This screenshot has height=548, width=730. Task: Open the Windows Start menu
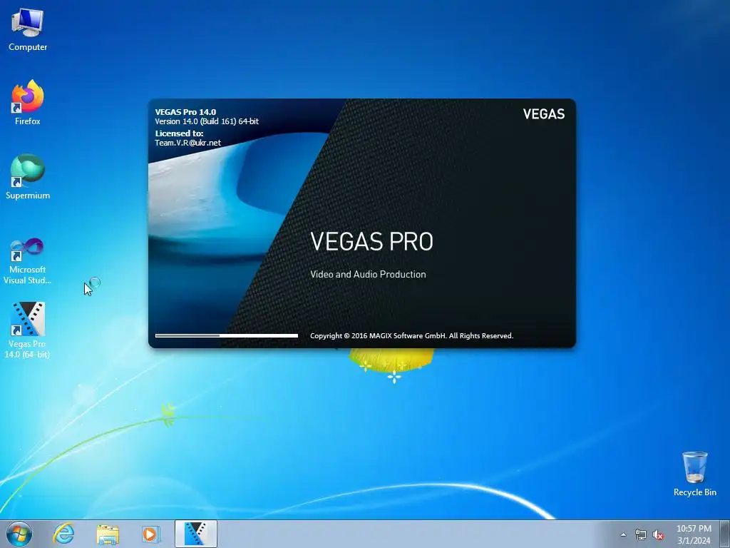(19, 534)
